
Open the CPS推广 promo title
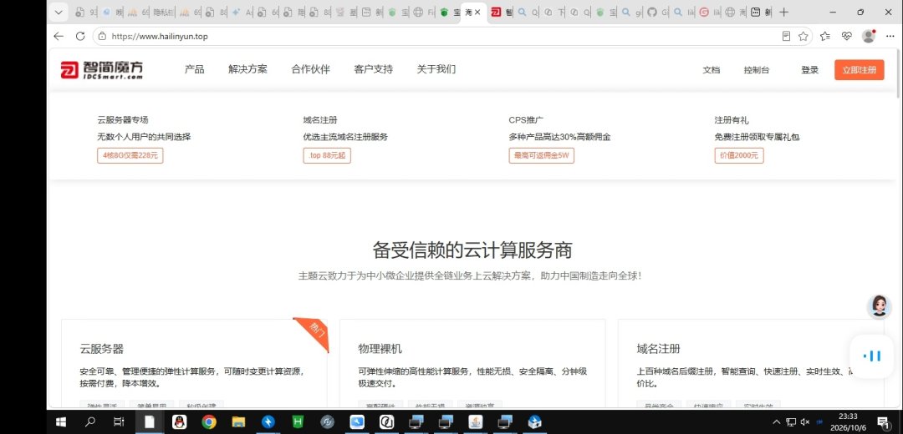click(x=527, y=120)
